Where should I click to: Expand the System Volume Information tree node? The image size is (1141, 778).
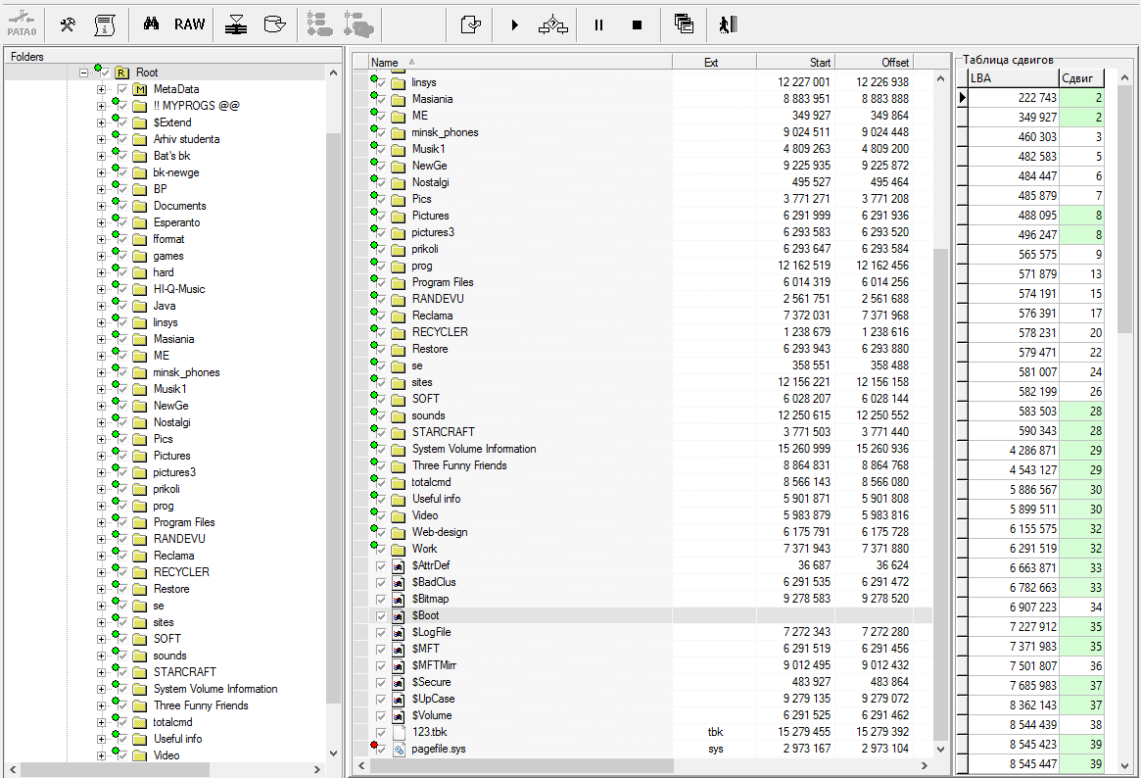[x=101, y=689]
